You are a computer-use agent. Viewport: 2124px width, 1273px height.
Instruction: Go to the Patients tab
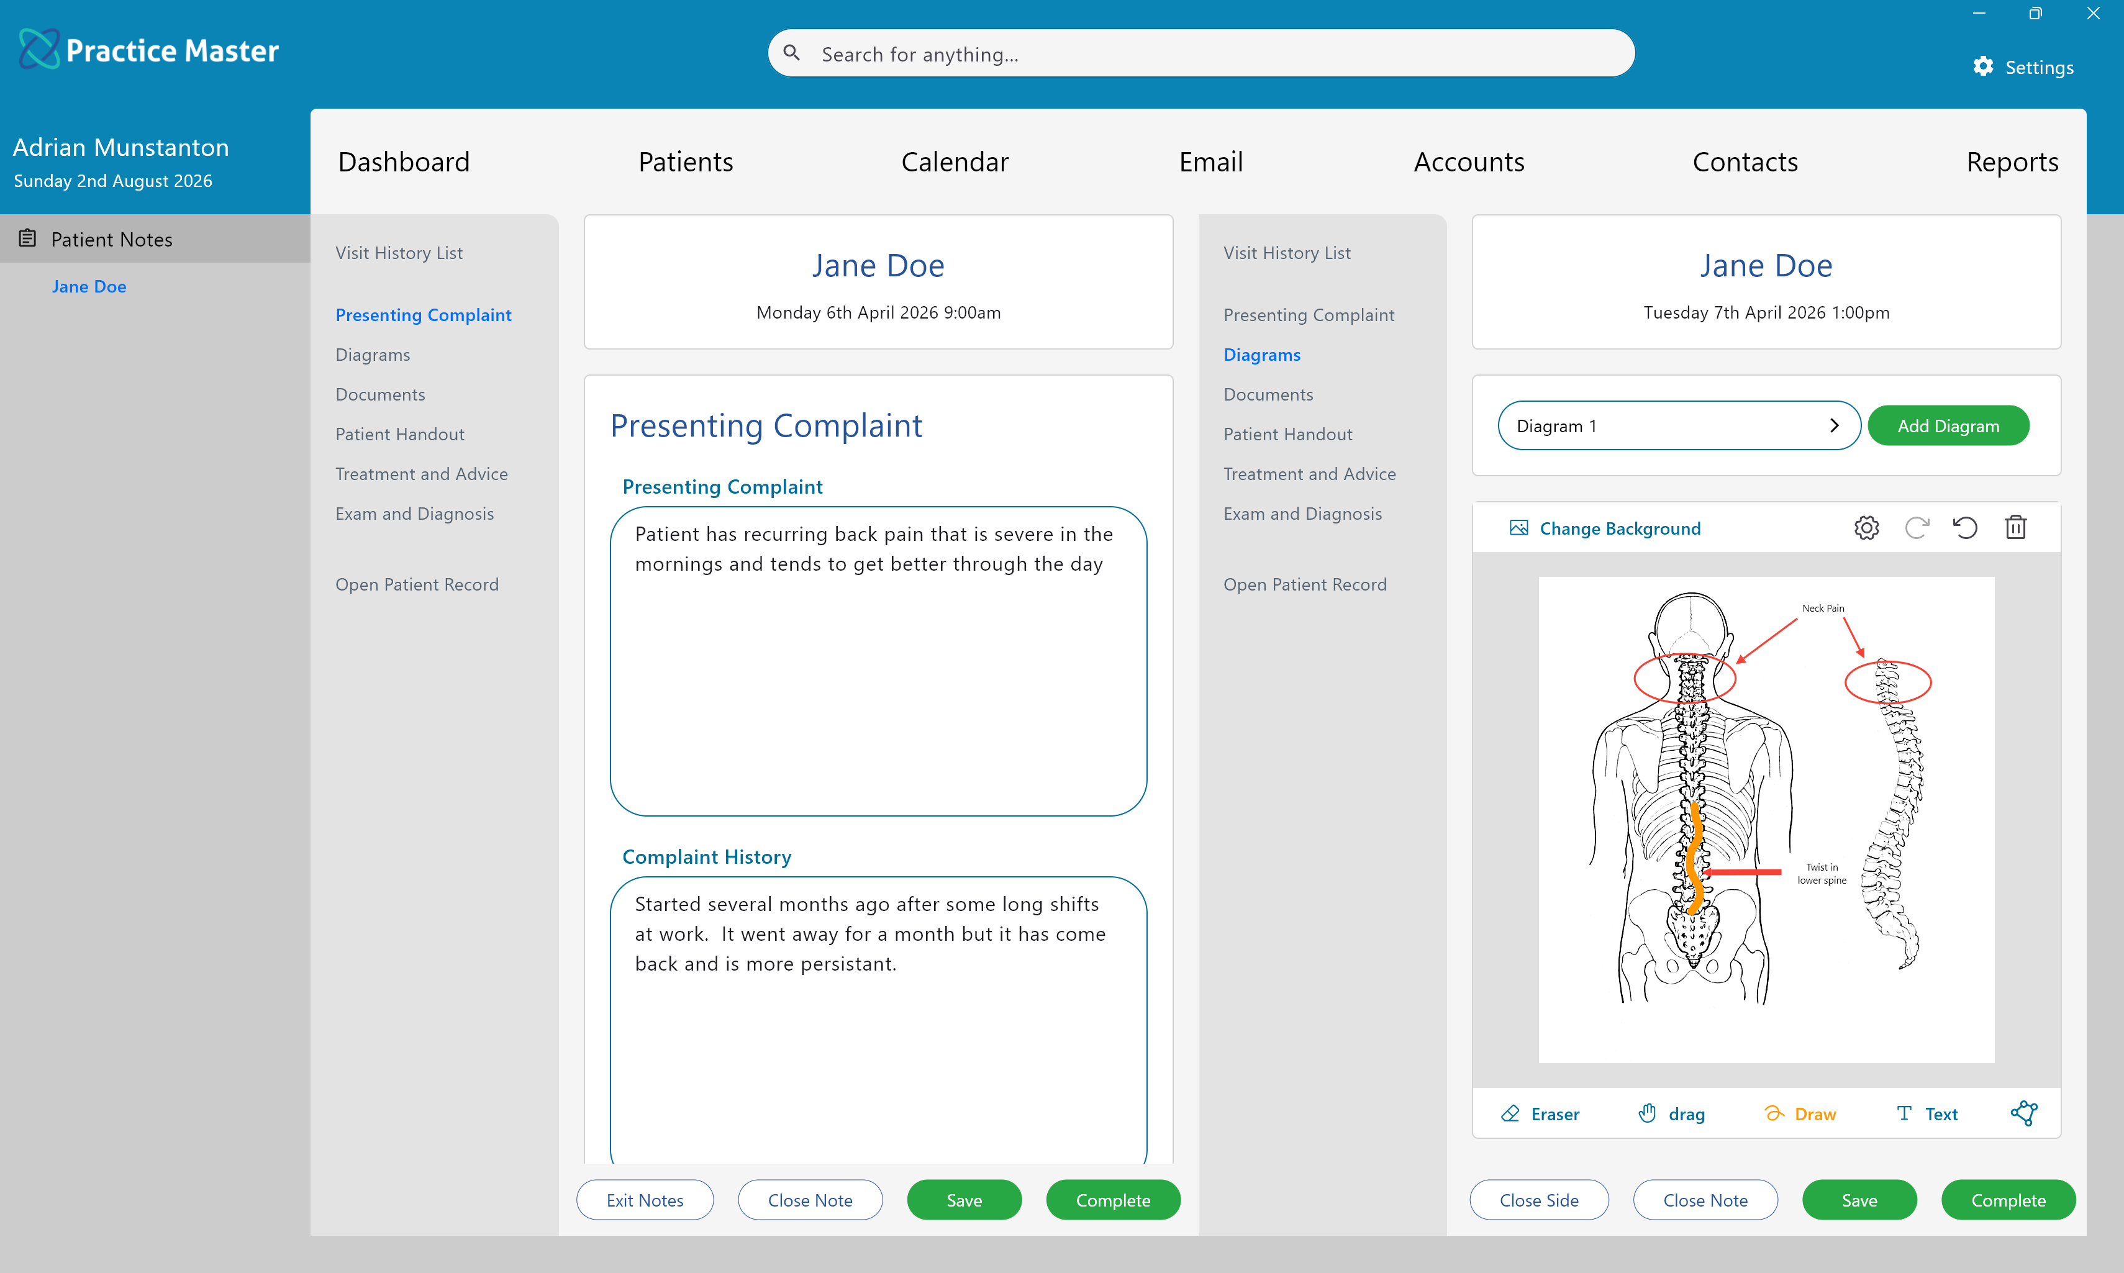686,161
